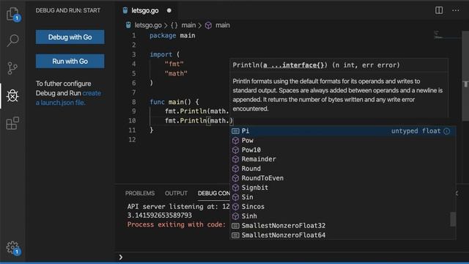Click the "fmt" import string

pyautogui.click(x=174, y=64)
